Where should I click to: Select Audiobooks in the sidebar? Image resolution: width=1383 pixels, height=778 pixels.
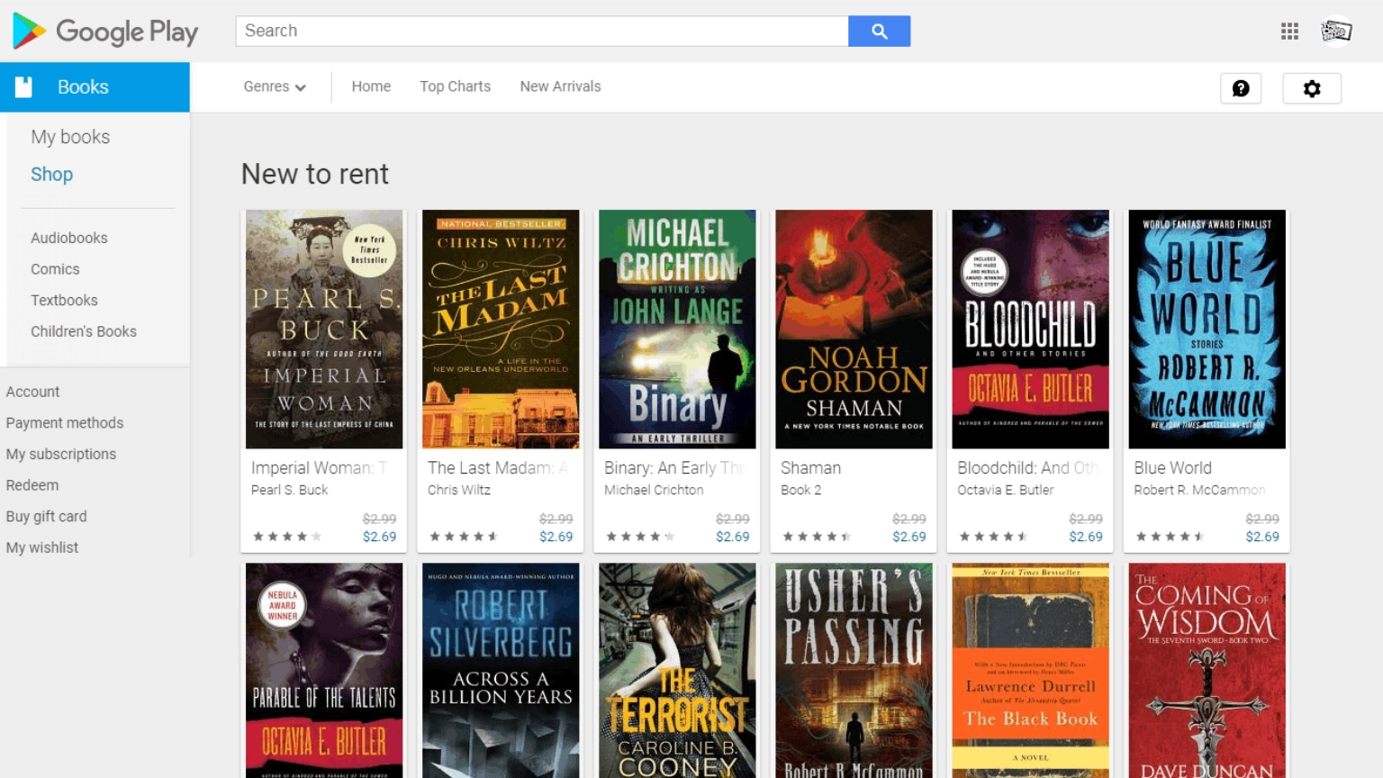pos(69,238)
